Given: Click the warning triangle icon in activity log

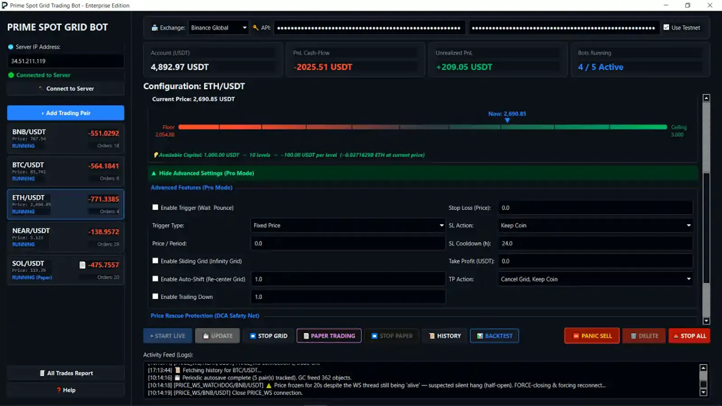Looking at the screenshot, I should point(269,385).
